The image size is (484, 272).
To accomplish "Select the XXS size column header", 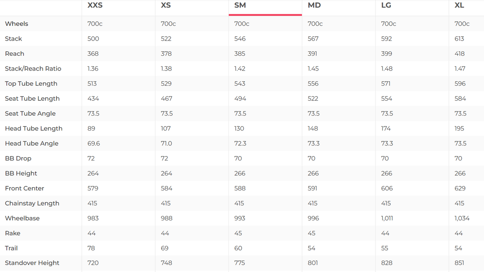I will [95, 6].
